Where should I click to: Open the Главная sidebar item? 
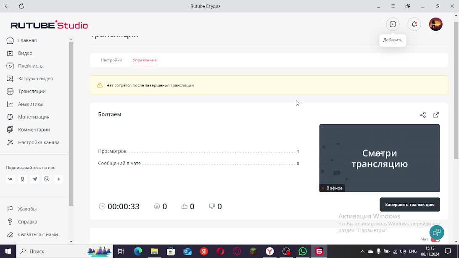click(x=27, y=40)
